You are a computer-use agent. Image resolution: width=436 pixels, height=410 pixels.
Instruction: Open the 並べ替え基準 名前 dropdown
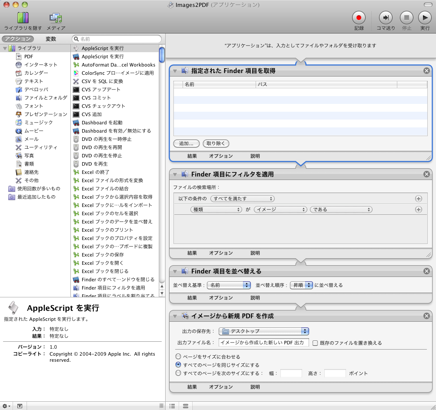[x=229, y=285]
